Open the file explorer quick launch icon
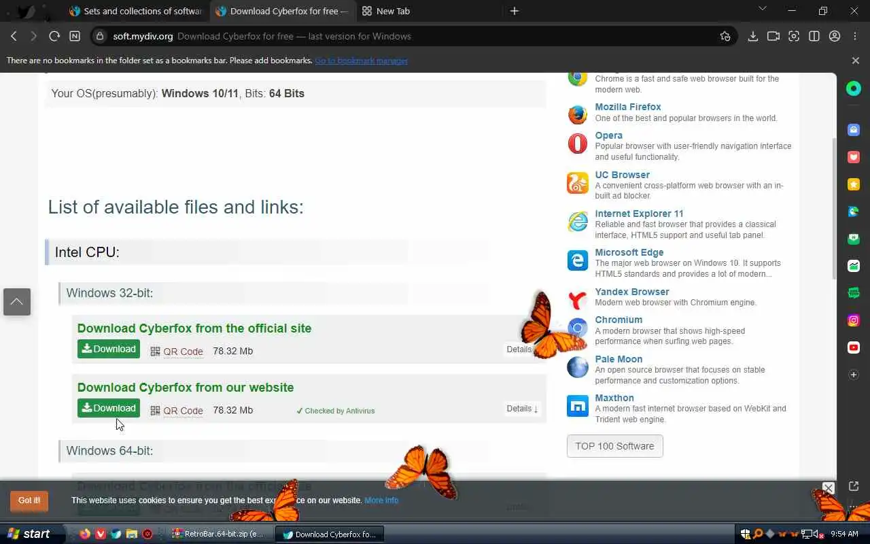The image size is (870, 544). [x=132, y=534]
